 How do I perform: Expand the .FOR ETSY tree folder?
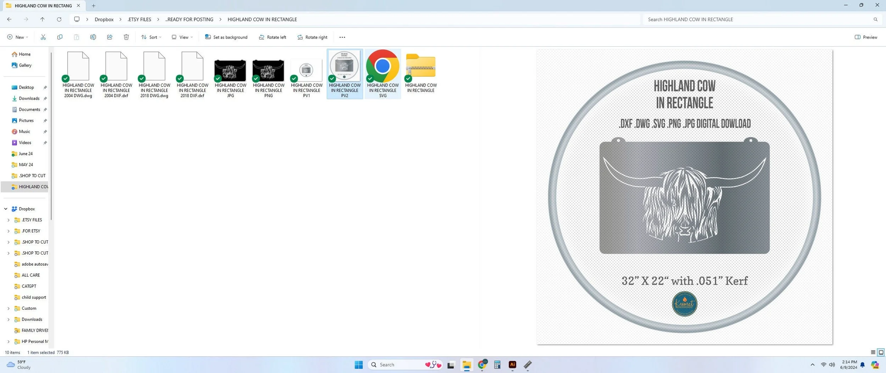tap(9, 231)
